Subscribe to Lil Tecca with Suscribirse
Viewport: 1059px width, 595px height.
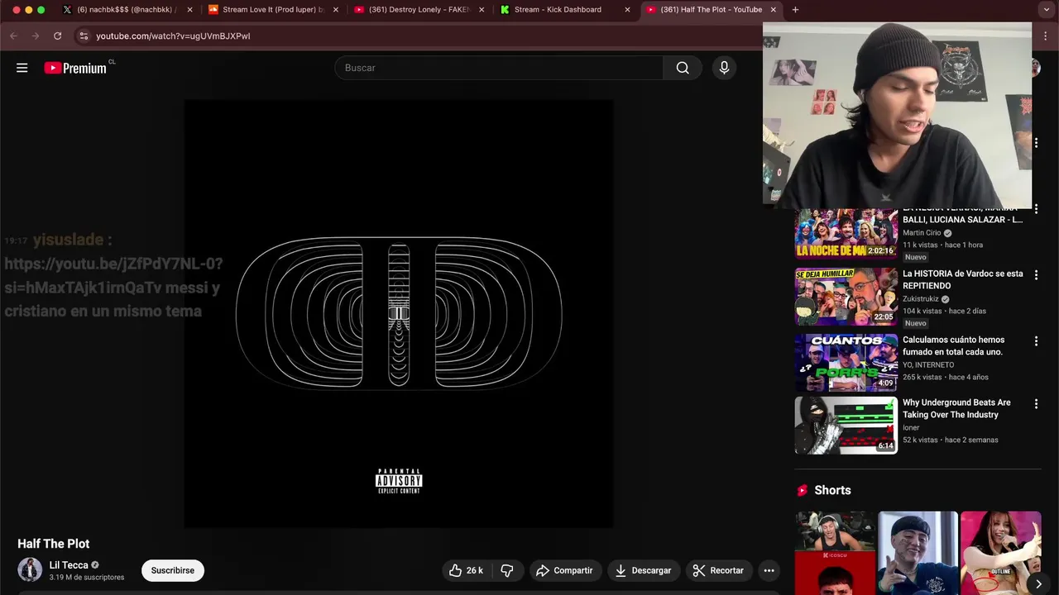[173, 570]
